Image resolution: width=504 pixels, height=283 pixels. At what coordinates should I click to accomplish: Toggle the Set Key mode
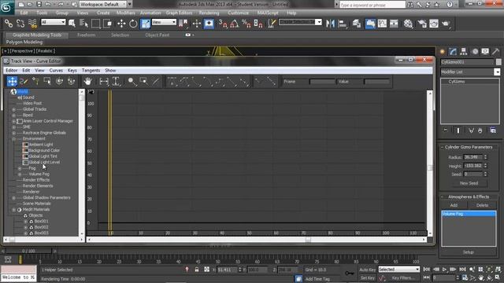point(368,277)
